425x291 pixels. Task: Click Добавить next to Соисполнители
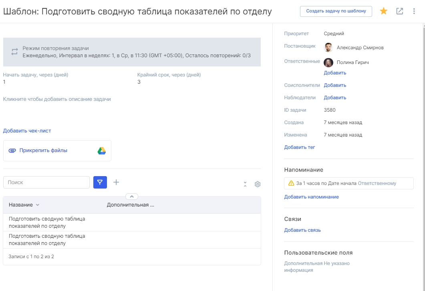tap(335, 85)
